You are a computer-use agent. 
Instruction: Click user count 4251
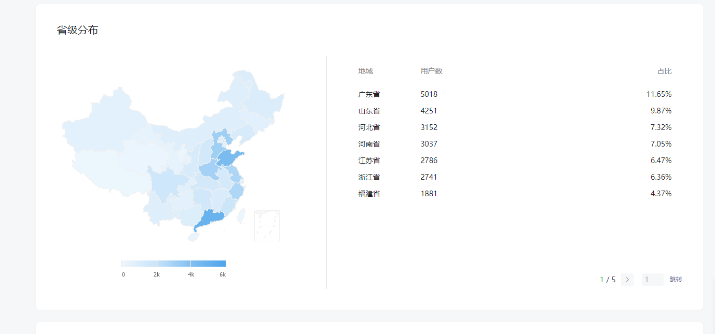[429, 111]
